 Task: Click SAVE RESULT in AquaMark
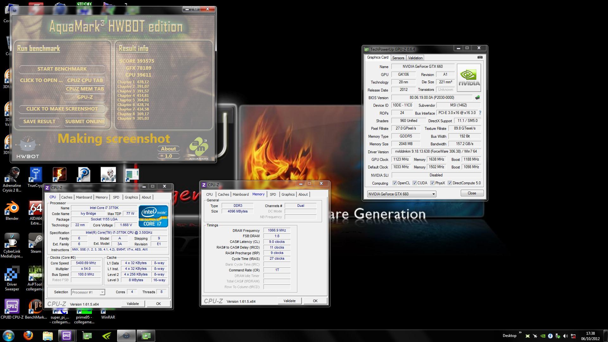click(x=39, y=122)
